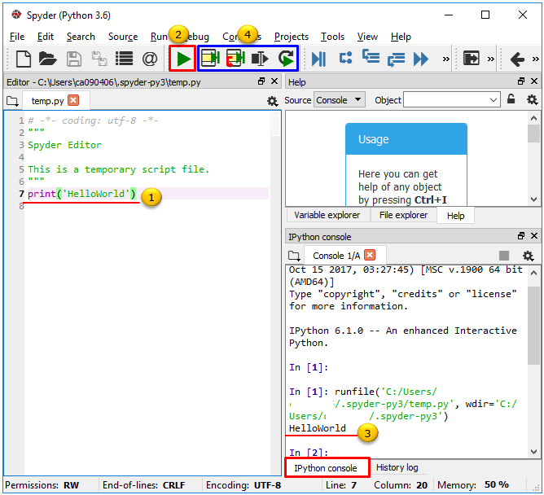544x495 pixels.
Task: Switch to File explorer tab
Action: tap(403, 215)
